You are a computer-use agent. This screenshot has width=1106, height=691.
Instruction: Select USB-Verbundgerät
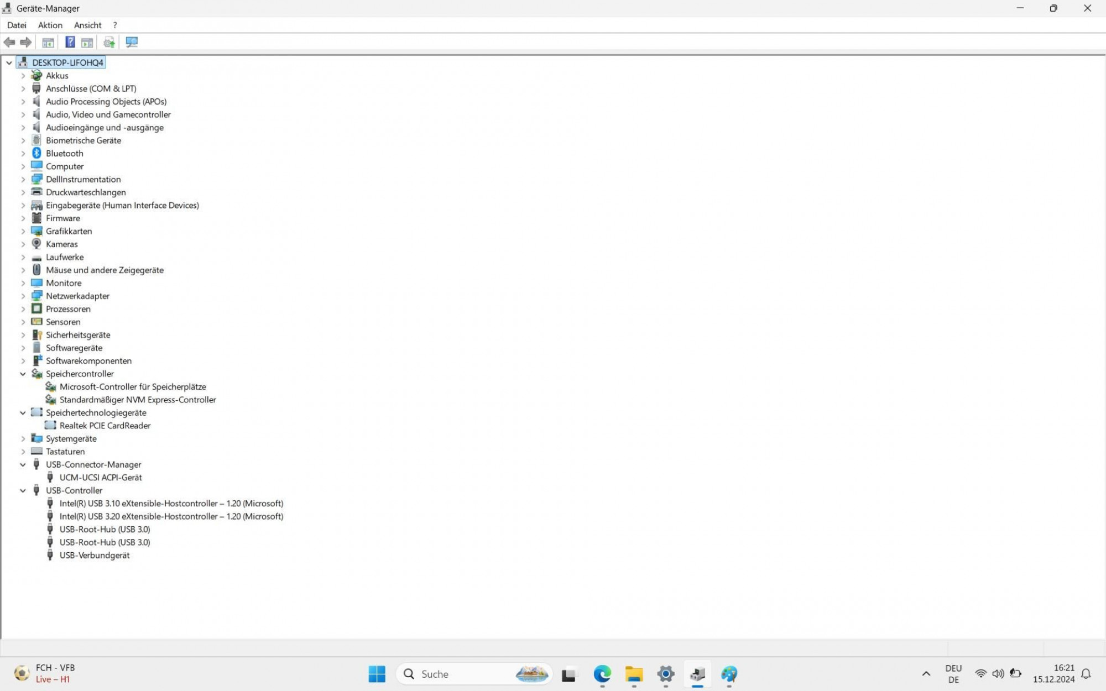point(95,555)
